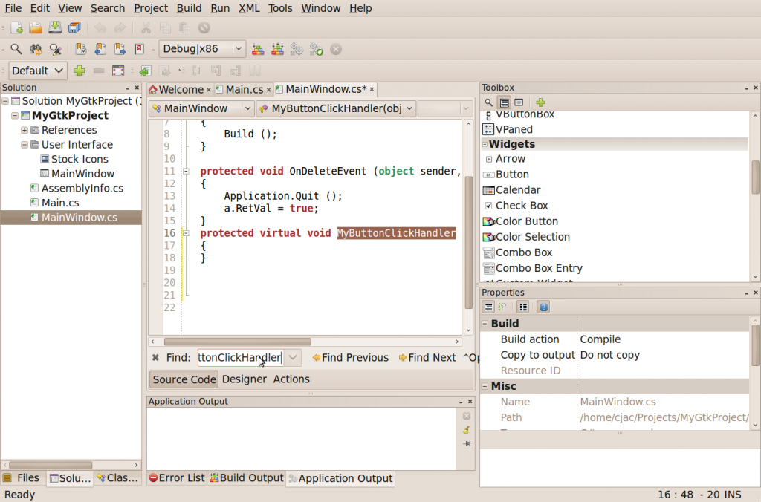Viewport: 761px width, 502px height.
Task: Close the Find bar with X
Action: [x=155, y=357]
